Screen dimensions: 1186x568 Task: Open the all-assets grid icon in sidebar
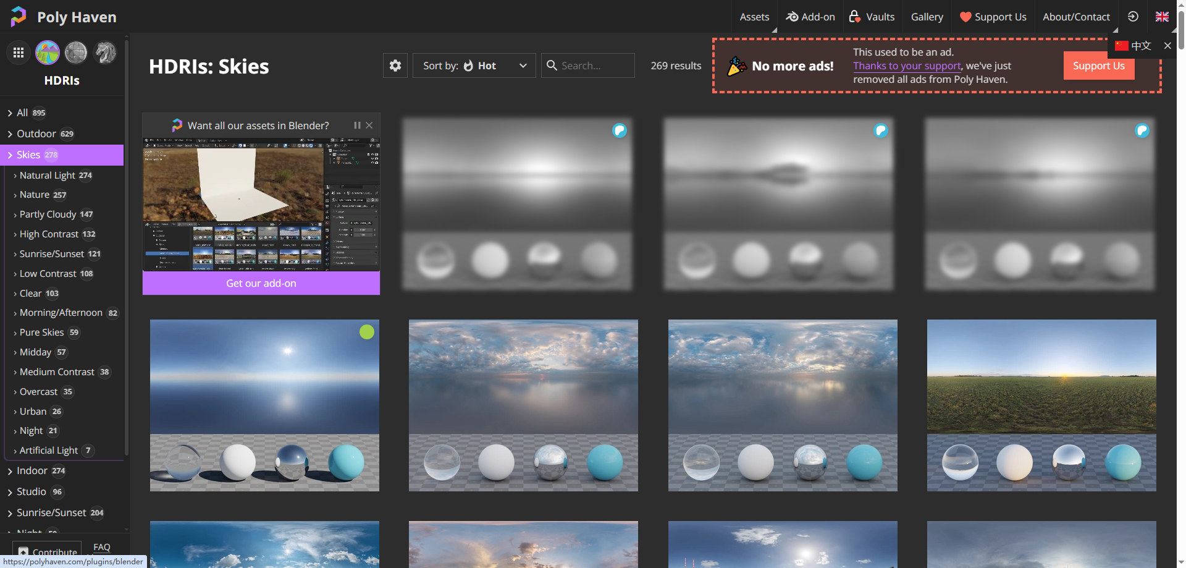coord(19,53)
